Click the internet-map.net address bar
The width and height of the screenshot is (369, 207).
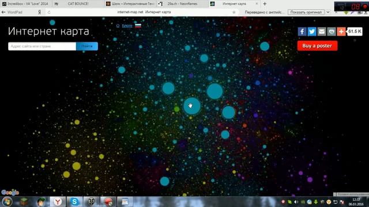(x=144, y=12)
